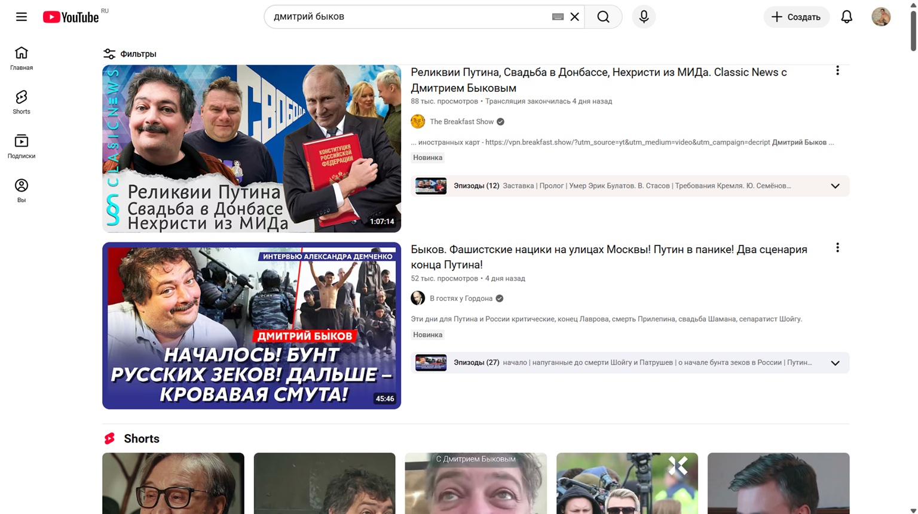Expand Эпизоды (12) chapters list

coord(835,186)
